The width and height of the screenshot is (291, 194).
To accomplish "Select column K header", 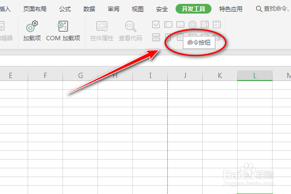I will click(x=220, y=76).
